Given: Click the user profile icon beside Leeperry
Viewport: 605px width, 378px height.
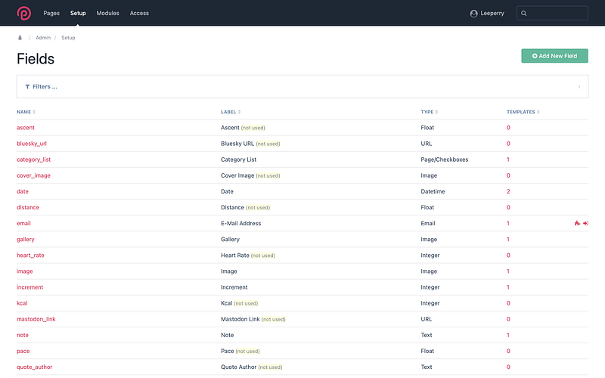Looking at the screenshot, I should point(474,14).
